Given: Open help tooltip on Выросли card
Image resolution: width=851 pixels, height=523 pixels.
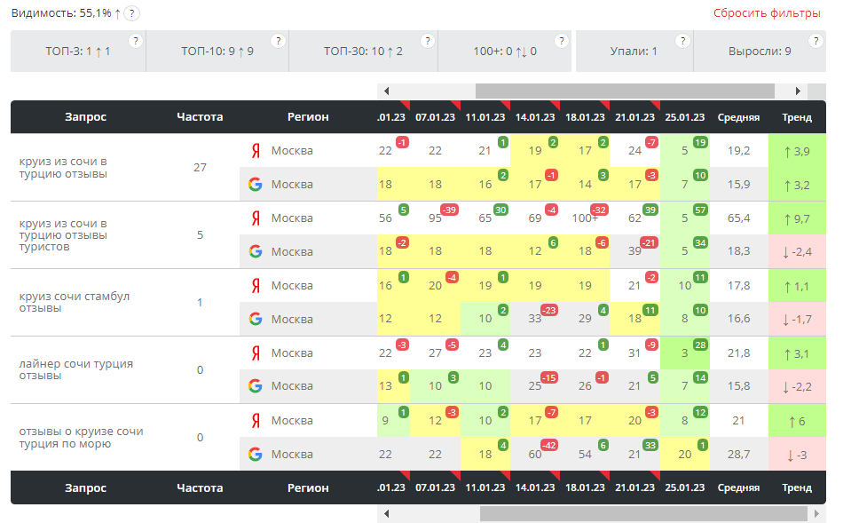Looking at the screenshot, I should coord(816,41).
